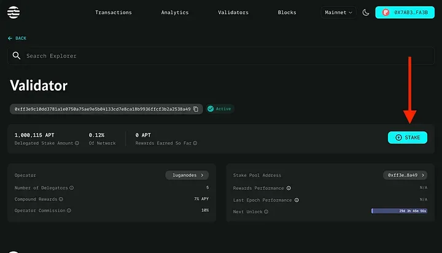Click info icon next to Number of Delegators
442x253 pixels.
[72, 188]
